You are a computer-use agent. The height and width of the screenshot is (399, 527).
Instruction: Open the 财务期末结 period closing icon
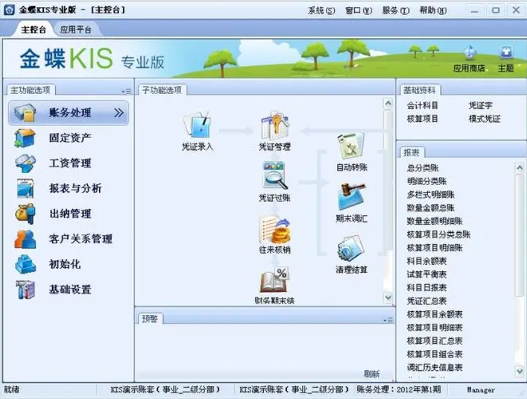[274, 280]
